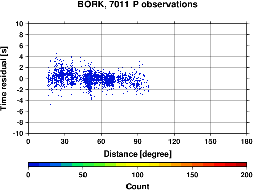Viewport: 253px width, 190px height.
Task: Click the dense data cluster near 50 degrees
Action: tap(89, 80)
